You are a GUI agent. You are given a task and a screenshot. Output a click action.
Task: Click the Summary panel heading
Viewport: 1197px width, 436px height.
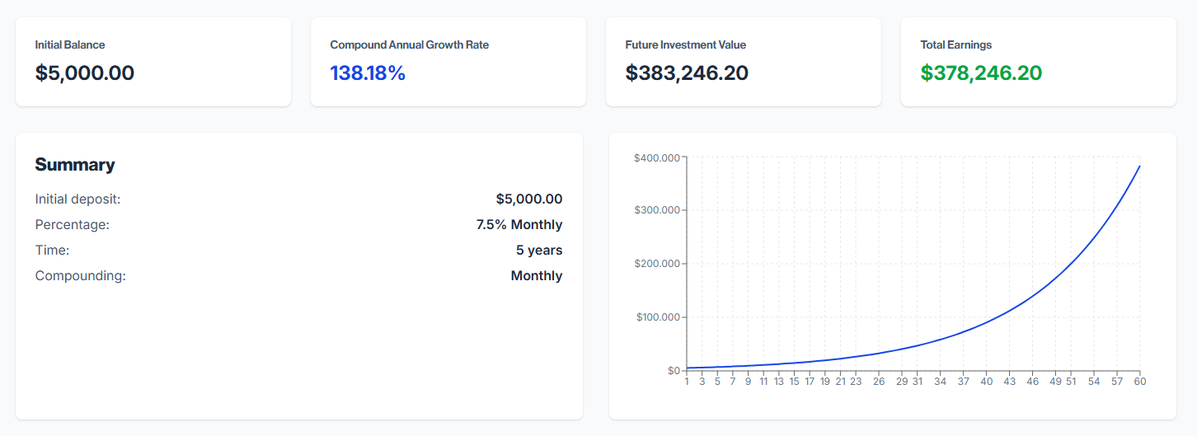75,165
